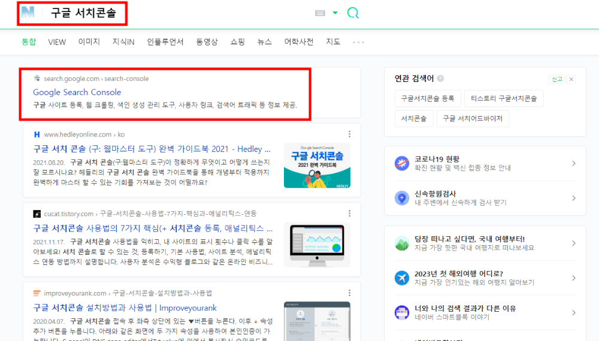599x341 pixels.
Task: Select the 쇼핑 tab
Action: click(x=237, y=42)
